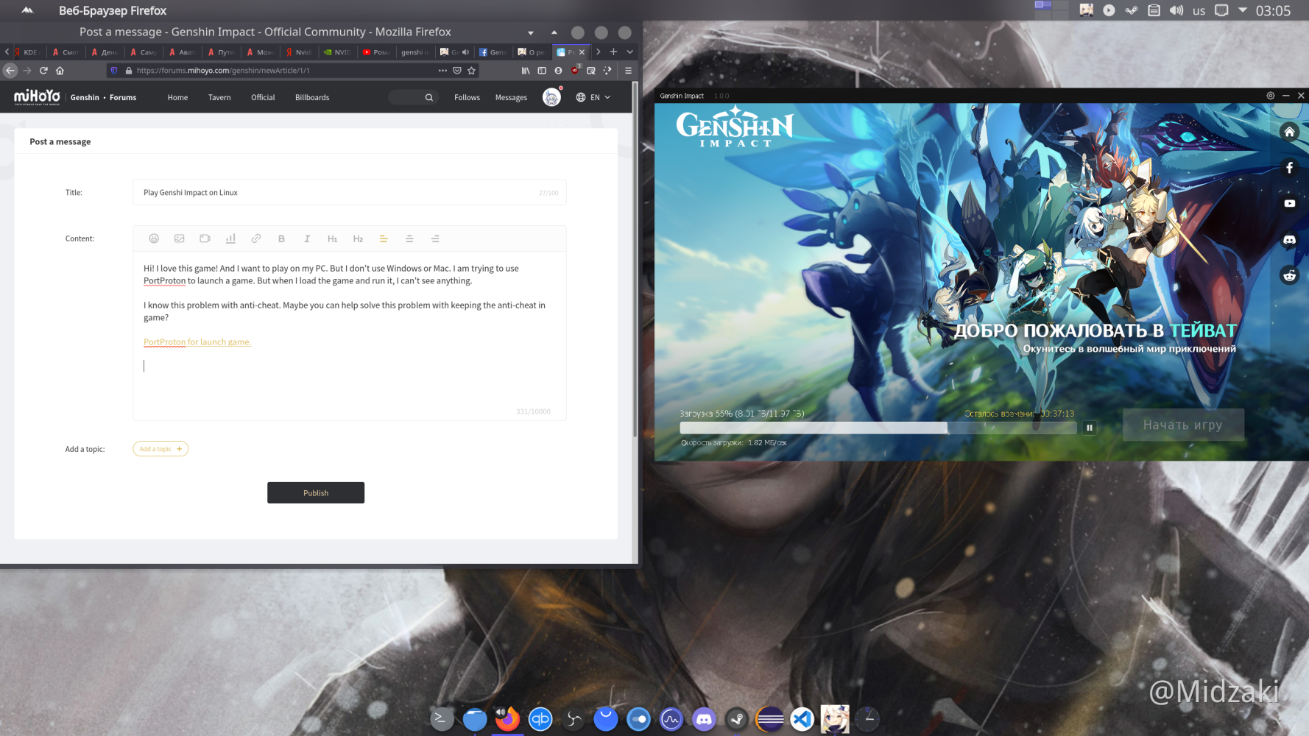Open the user avatar profile menu
This screenshot has height=736, width=1309.
551,97
